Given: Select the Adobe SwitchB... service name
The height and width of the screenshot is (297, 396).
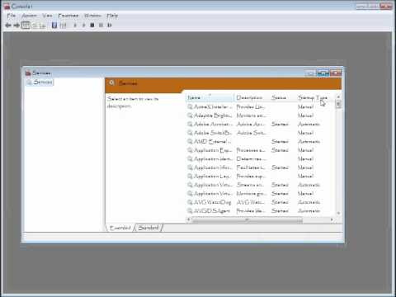Looking at the screenshot, I should pyautogui.click(x=213, y=133).
